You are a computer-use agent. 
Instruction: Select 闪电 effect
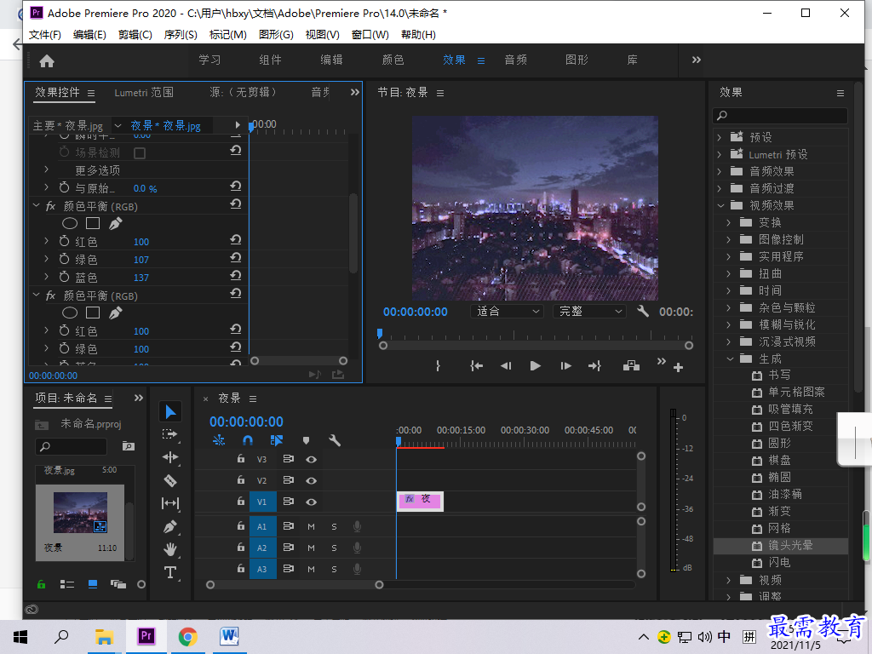[780, 563]
